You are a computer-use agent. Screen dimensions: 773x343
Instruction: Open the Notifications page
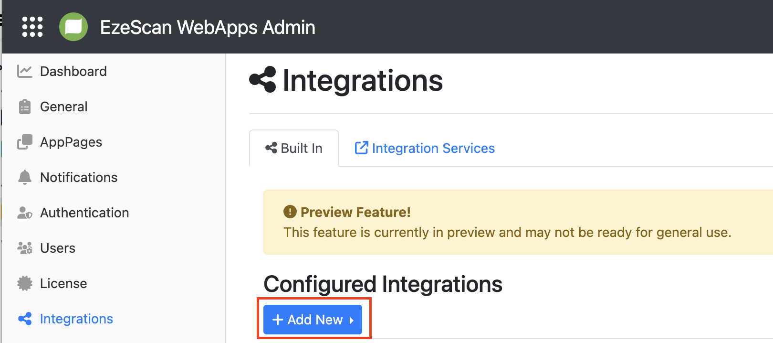[x=79, y=177]
